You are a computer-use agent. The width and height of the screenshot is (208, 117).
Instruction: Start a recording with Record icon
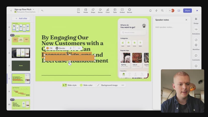coord(129,11)
